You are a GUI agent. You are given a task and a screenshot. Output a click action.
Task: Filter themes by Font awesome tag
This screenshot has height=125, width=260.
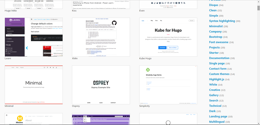coord(219,42)
